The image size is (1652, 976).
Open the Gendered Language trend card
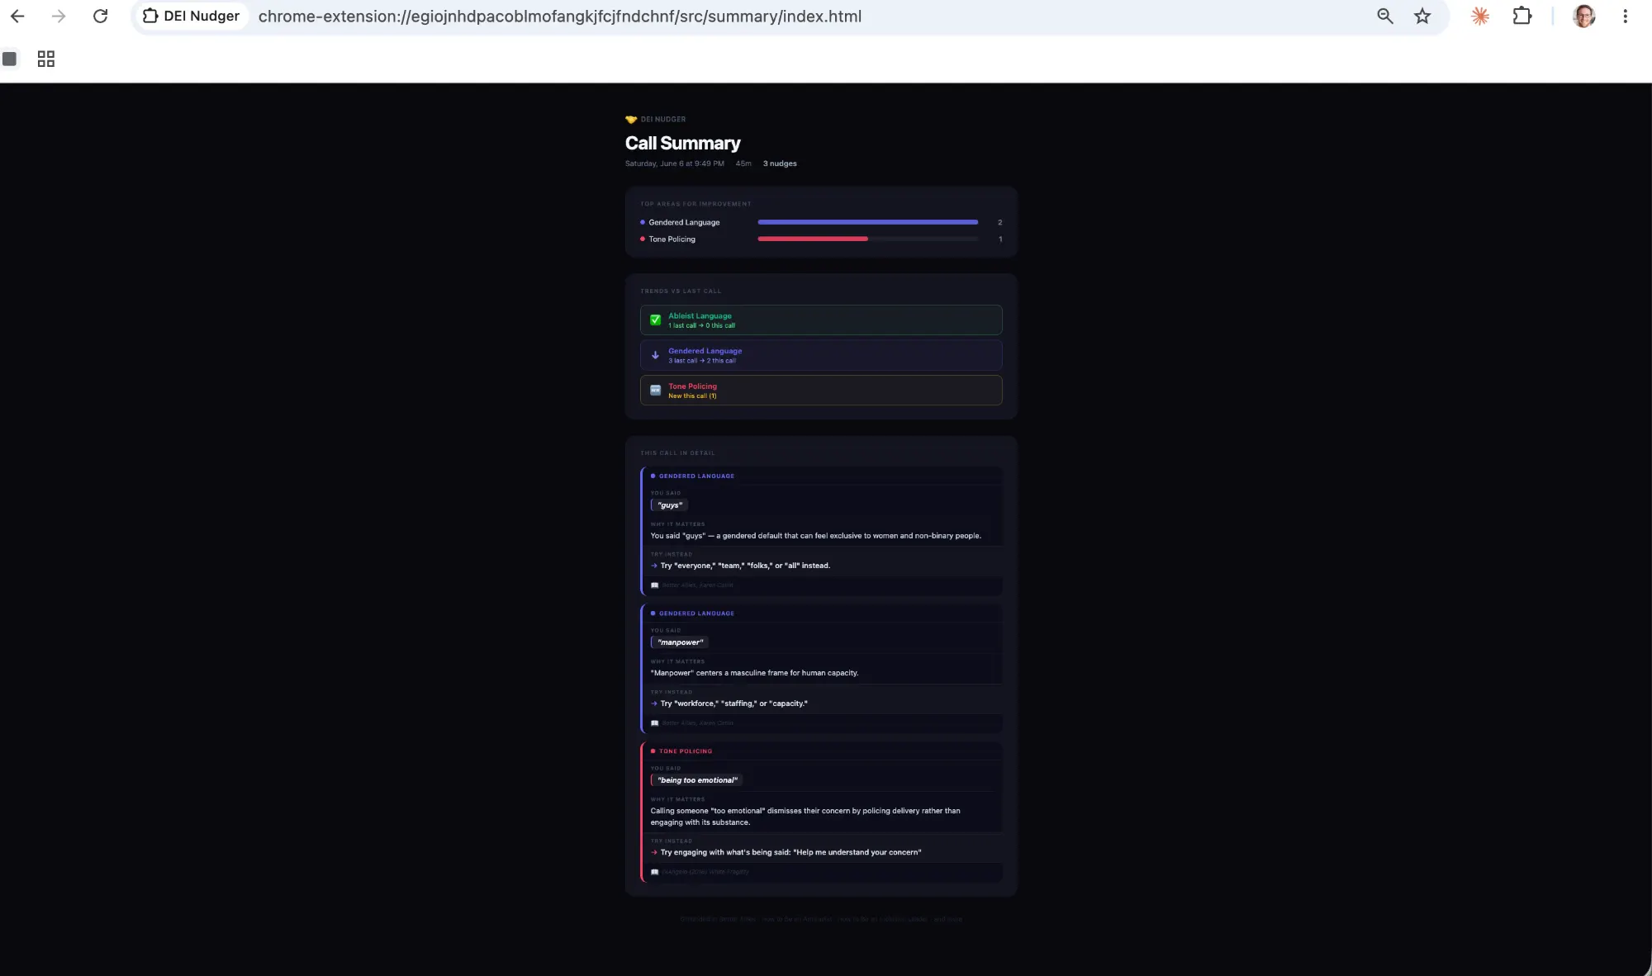click(x=821, y=356)
